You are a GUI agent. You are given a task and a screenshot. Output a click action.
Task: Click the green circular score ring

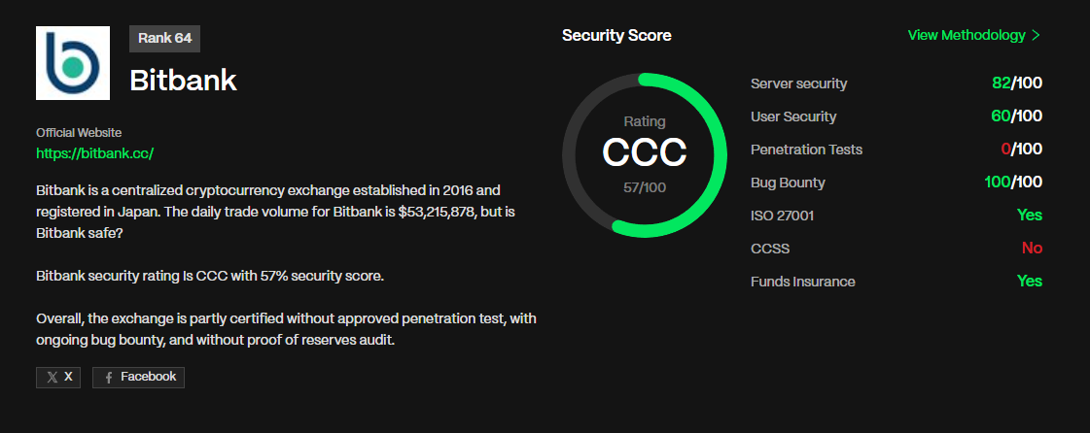pyautogui.click(x=645, y=154)
